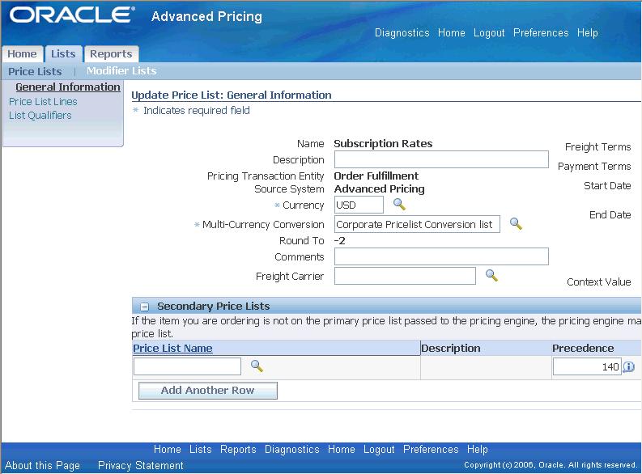642x474 pixels.
Task: Click the Preferences link in the footer
Action: click(x=431, y=449)
